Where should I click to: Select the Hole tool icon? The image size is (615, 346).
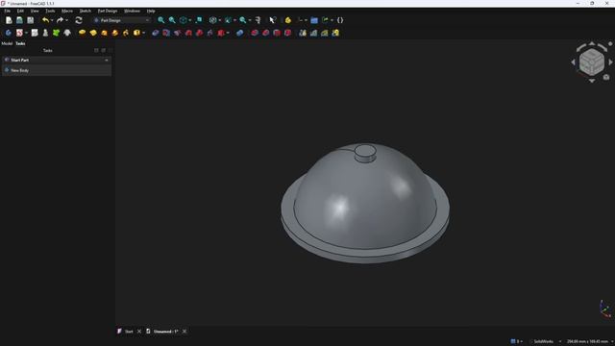click(166, 33)
